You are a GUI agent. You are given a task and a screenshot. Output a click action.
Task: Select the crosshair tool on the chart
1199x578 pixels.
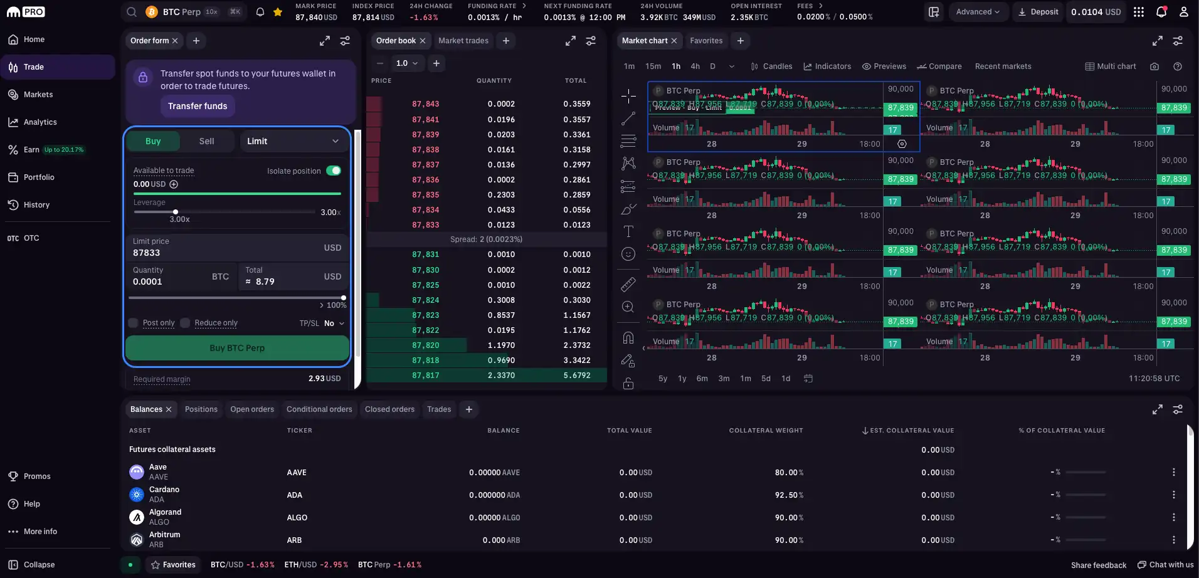coord(628,95)
